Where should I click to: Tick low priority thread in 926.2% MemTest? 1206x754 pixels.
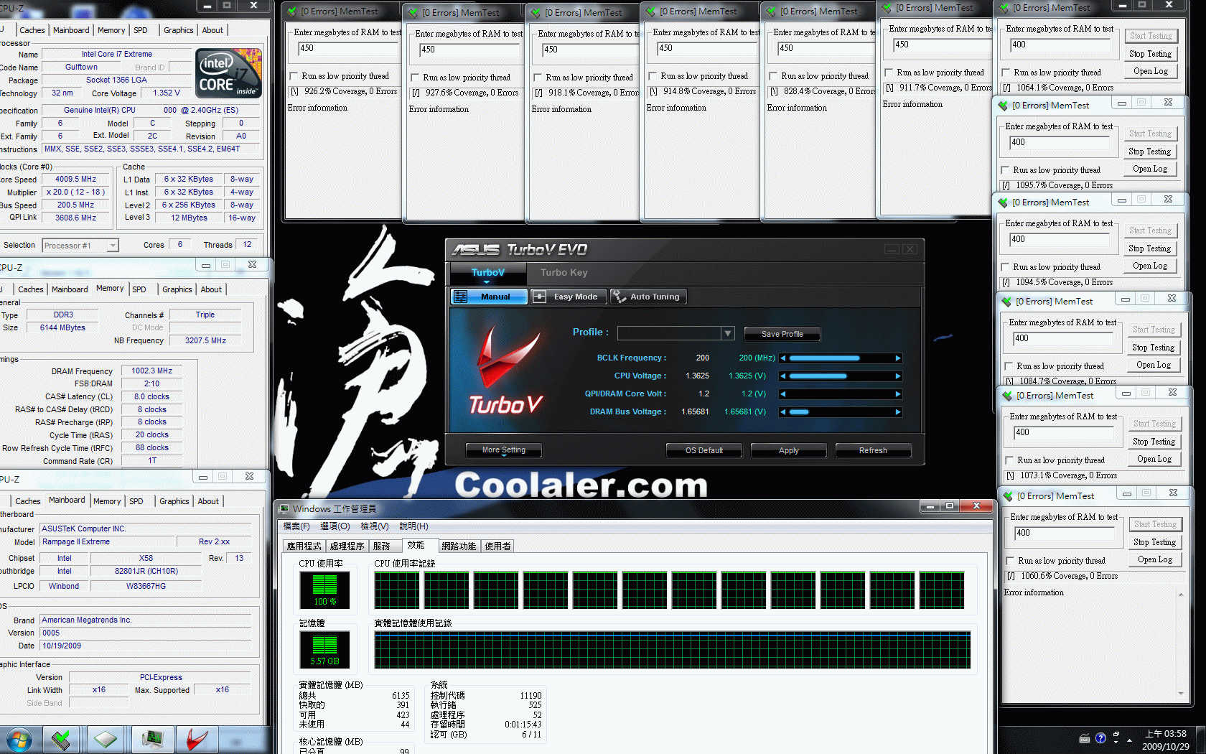(294, 76)
